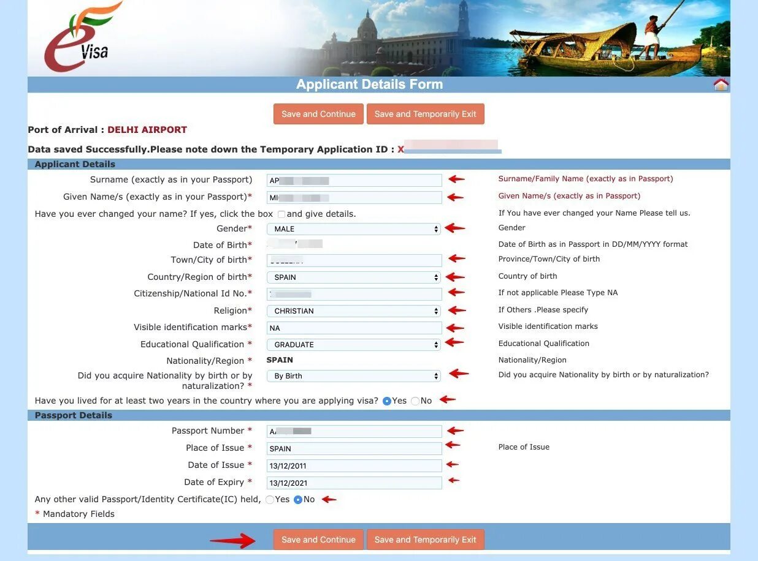This screenshot has height=561, width=758.
Task: Click the Applicant Details Form title
Action: point(369,85)
